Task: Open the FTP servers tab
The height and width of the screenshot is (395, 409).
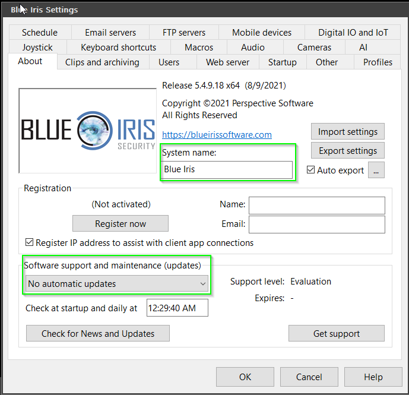Action: click(184, 33)
